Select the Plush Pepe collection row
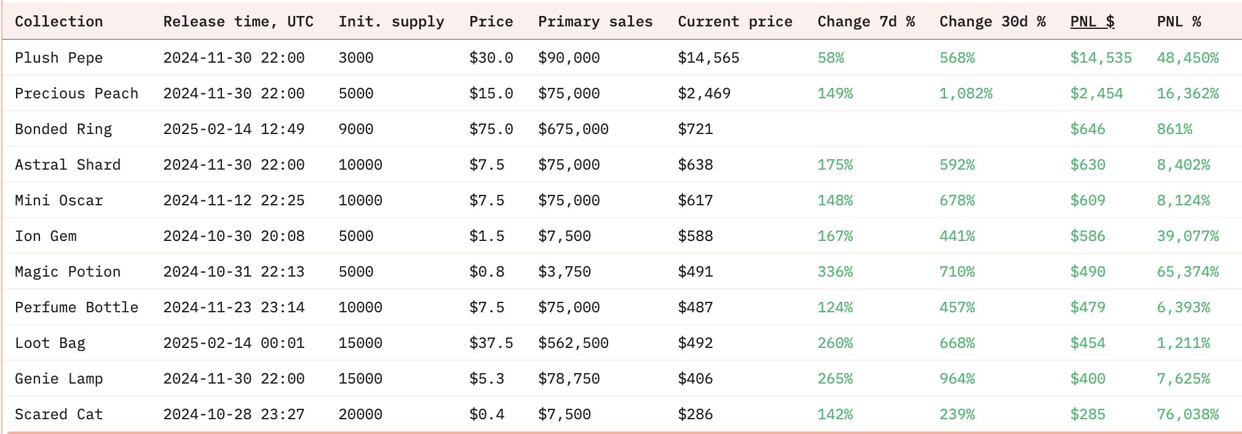 pos(622,58)
